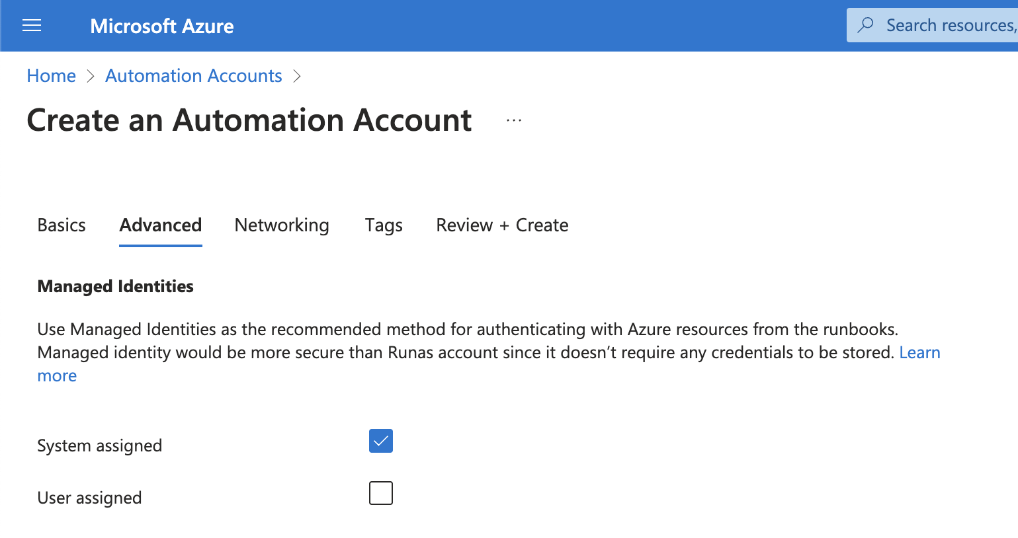Open the Networking tab

pos(282,225)
